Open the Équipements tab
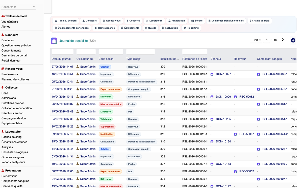The image size is (303, 188). pos(130,28)
